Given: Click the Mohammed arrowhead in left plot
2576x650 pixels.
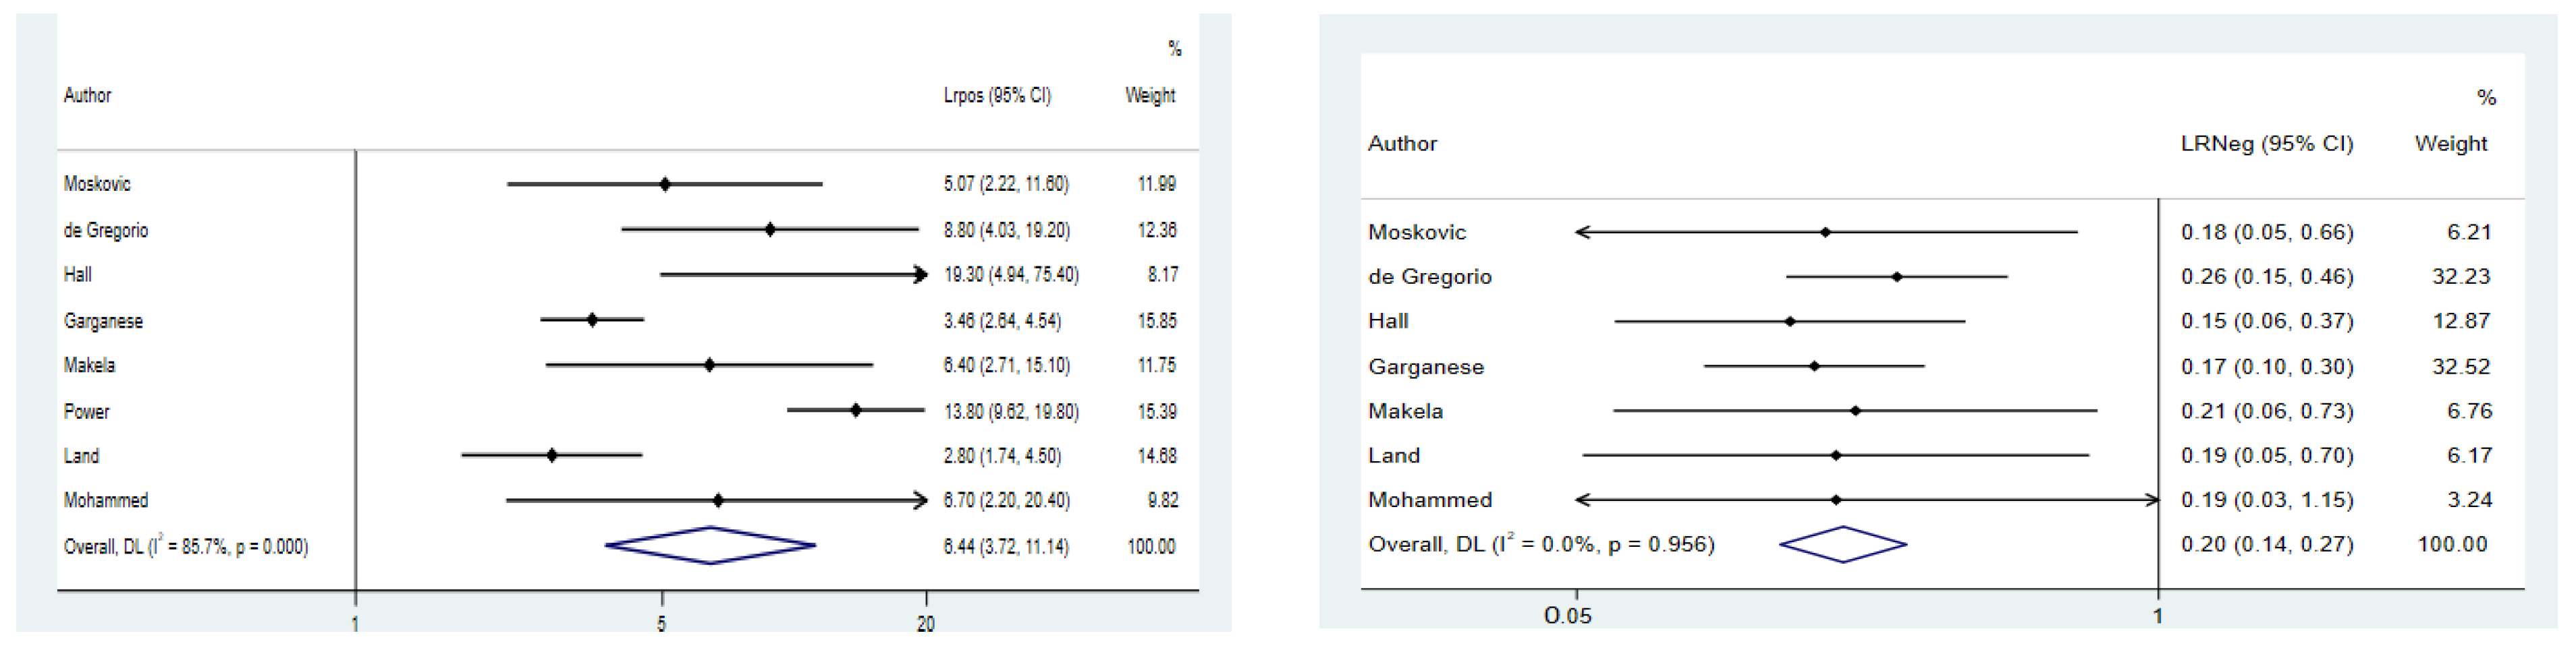Looking at the screenshot, I should (x=920, y=500).
